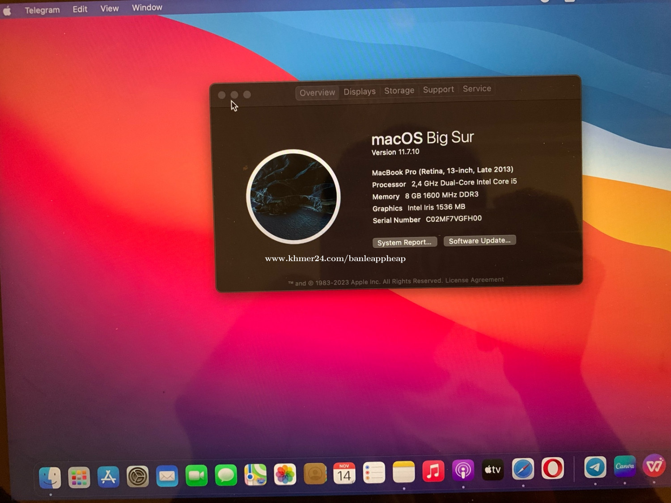
Task: Open Finder from the Dock
Action: pos(50,478)
